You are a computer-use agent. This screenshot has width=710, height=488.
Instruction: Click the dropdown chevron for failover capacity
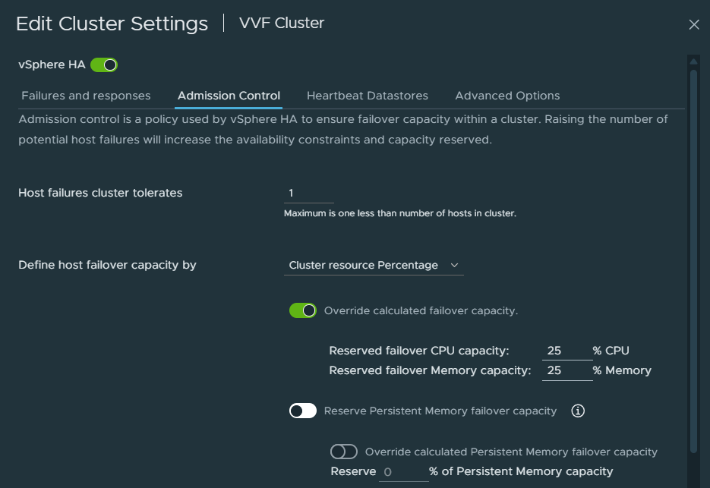[454, 266]
